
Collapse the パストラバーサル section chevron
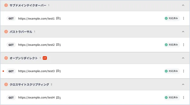[x=183, y=32]
